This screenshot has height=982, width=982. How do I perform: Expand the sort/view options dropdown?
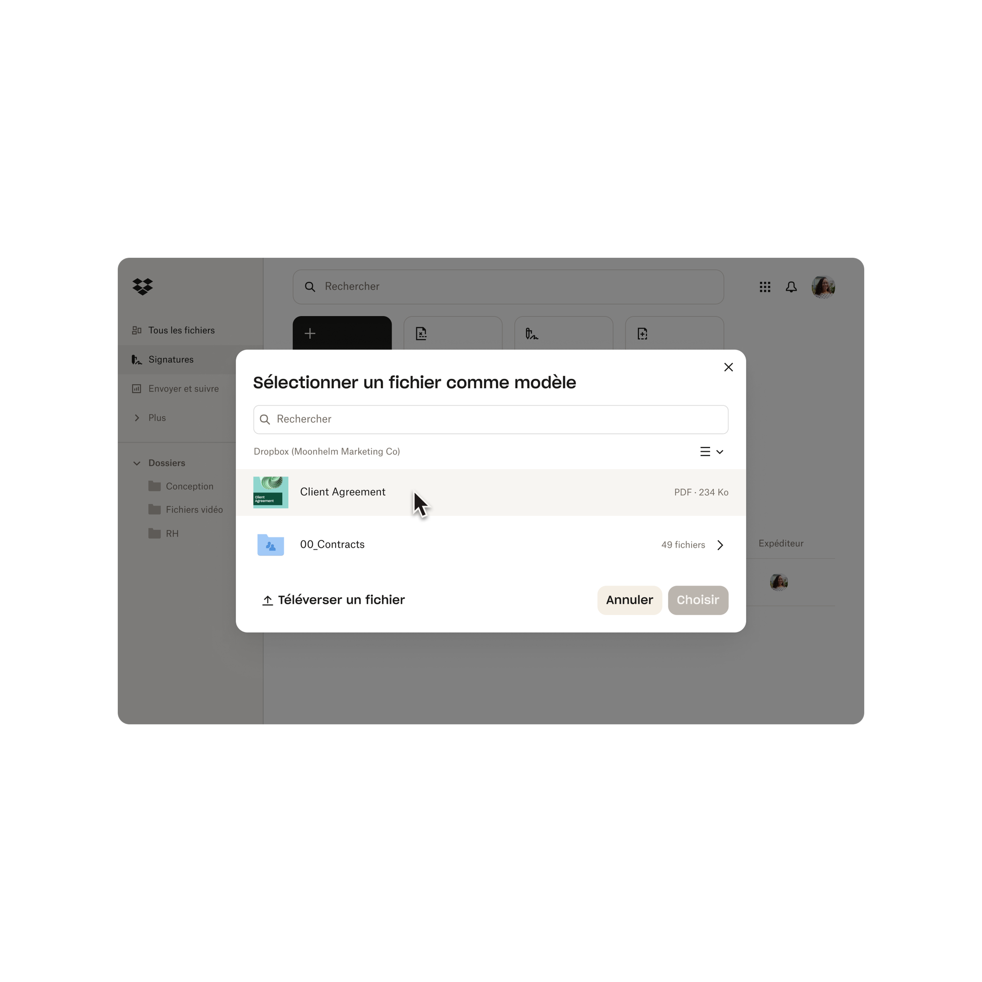pyautogui.click(x=711, y=451)
